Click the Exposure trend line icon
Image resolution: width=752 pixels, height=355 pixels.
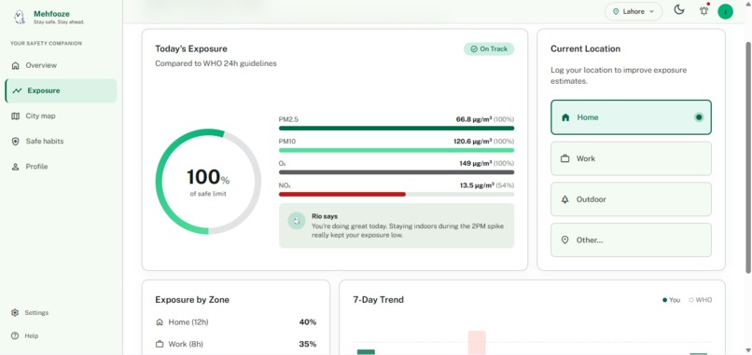pyautogui.click(x=18, y=90)
